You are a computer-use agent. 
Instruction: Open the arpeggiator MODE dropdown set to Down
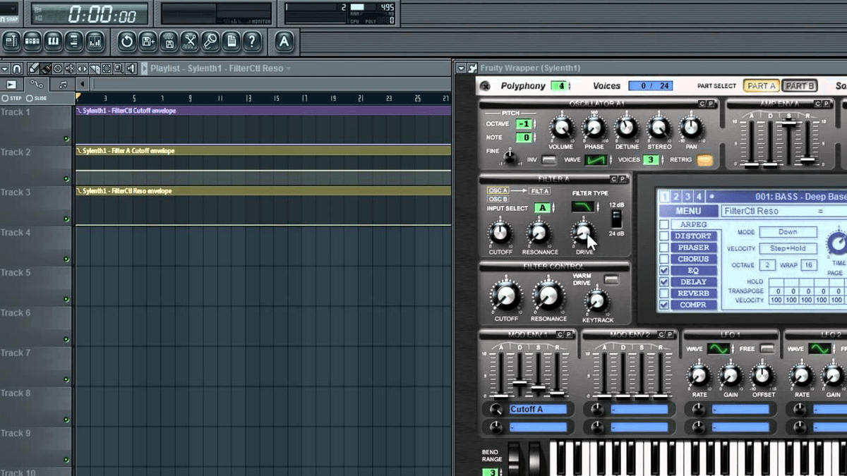788,231
